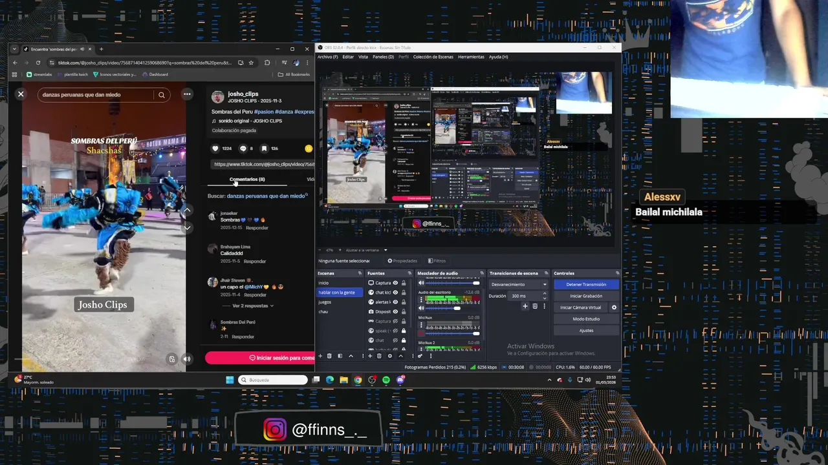This screenshot has width=828, height=465.
Task: Unmute the Mic/Aux red speaker icon
Action: click(421, 333)
